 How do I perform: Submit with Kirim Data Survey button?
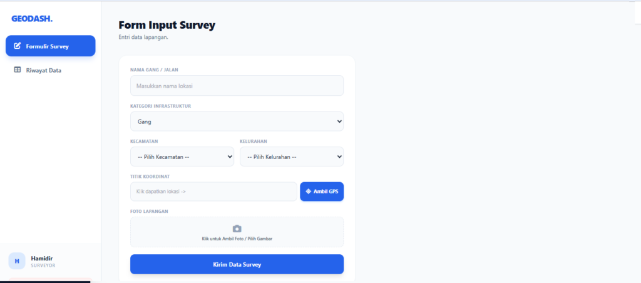237,264
